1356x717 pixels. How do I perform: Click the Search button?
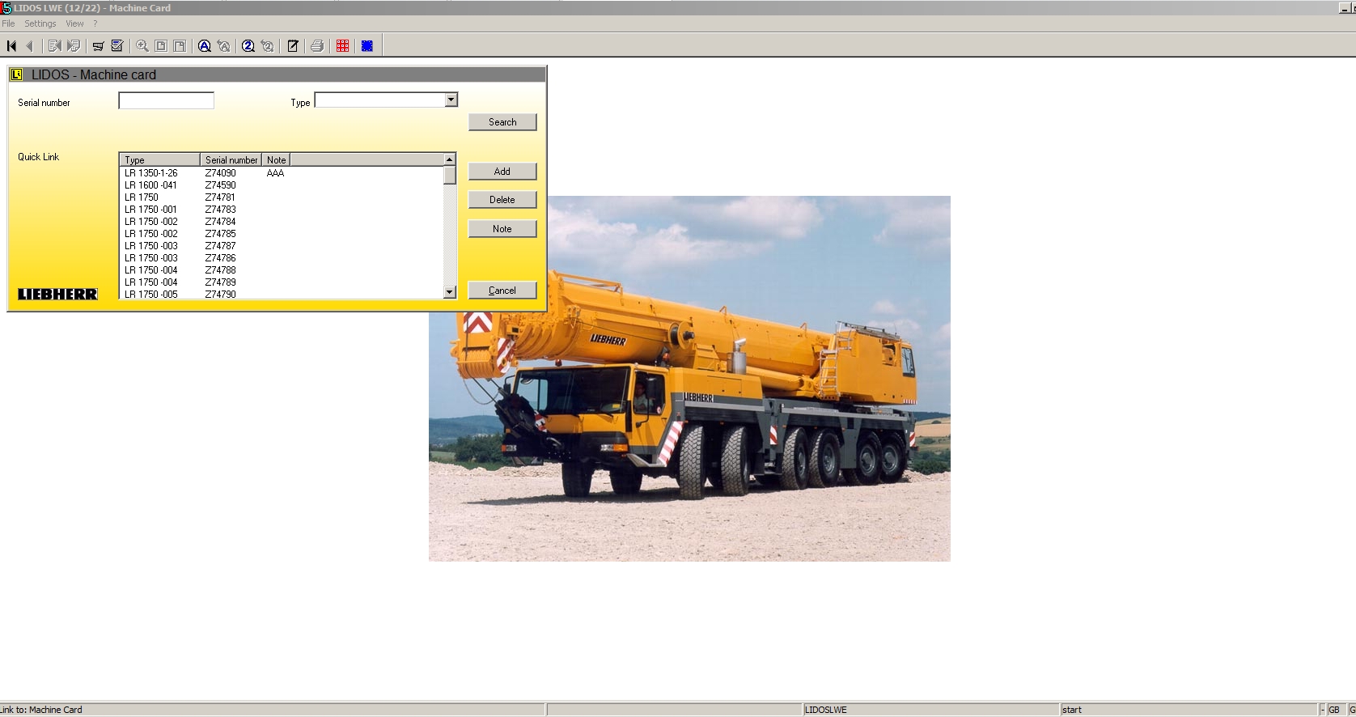(502, 122)
